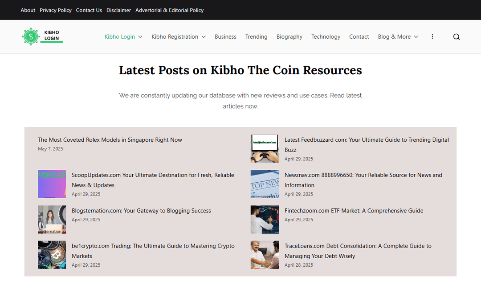Open the search magnifier icon
This screenshot has width=481, height=300.
[457, 37]
